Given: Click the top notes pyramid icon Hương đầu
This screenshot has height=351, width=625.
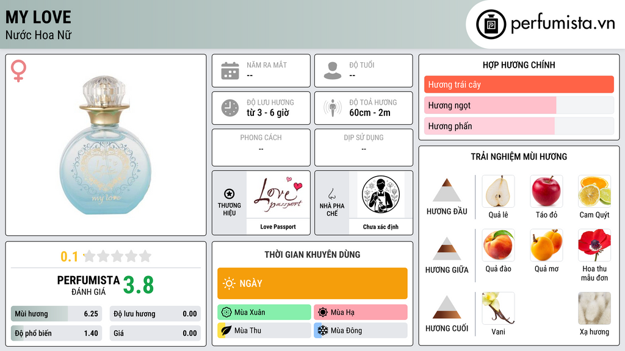Looking at the screenshot, I should pos(447,190).
